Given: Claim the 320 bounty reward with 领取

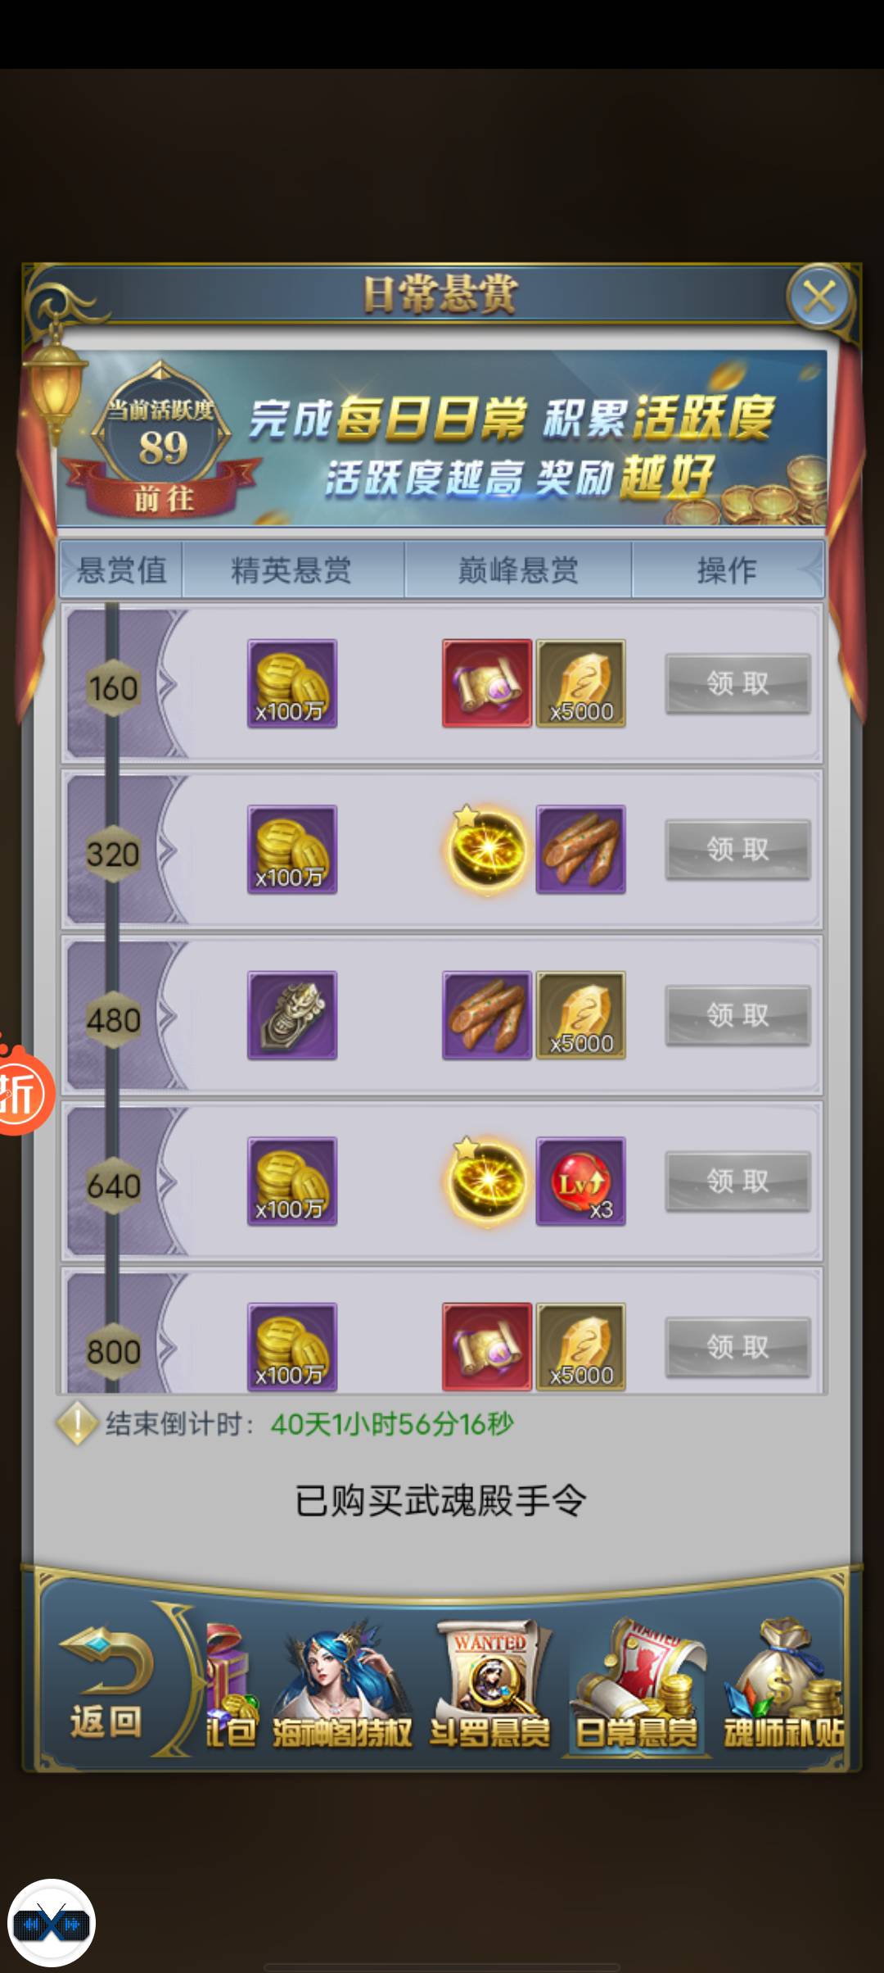Looking at the screenshot, I should 737,849.
